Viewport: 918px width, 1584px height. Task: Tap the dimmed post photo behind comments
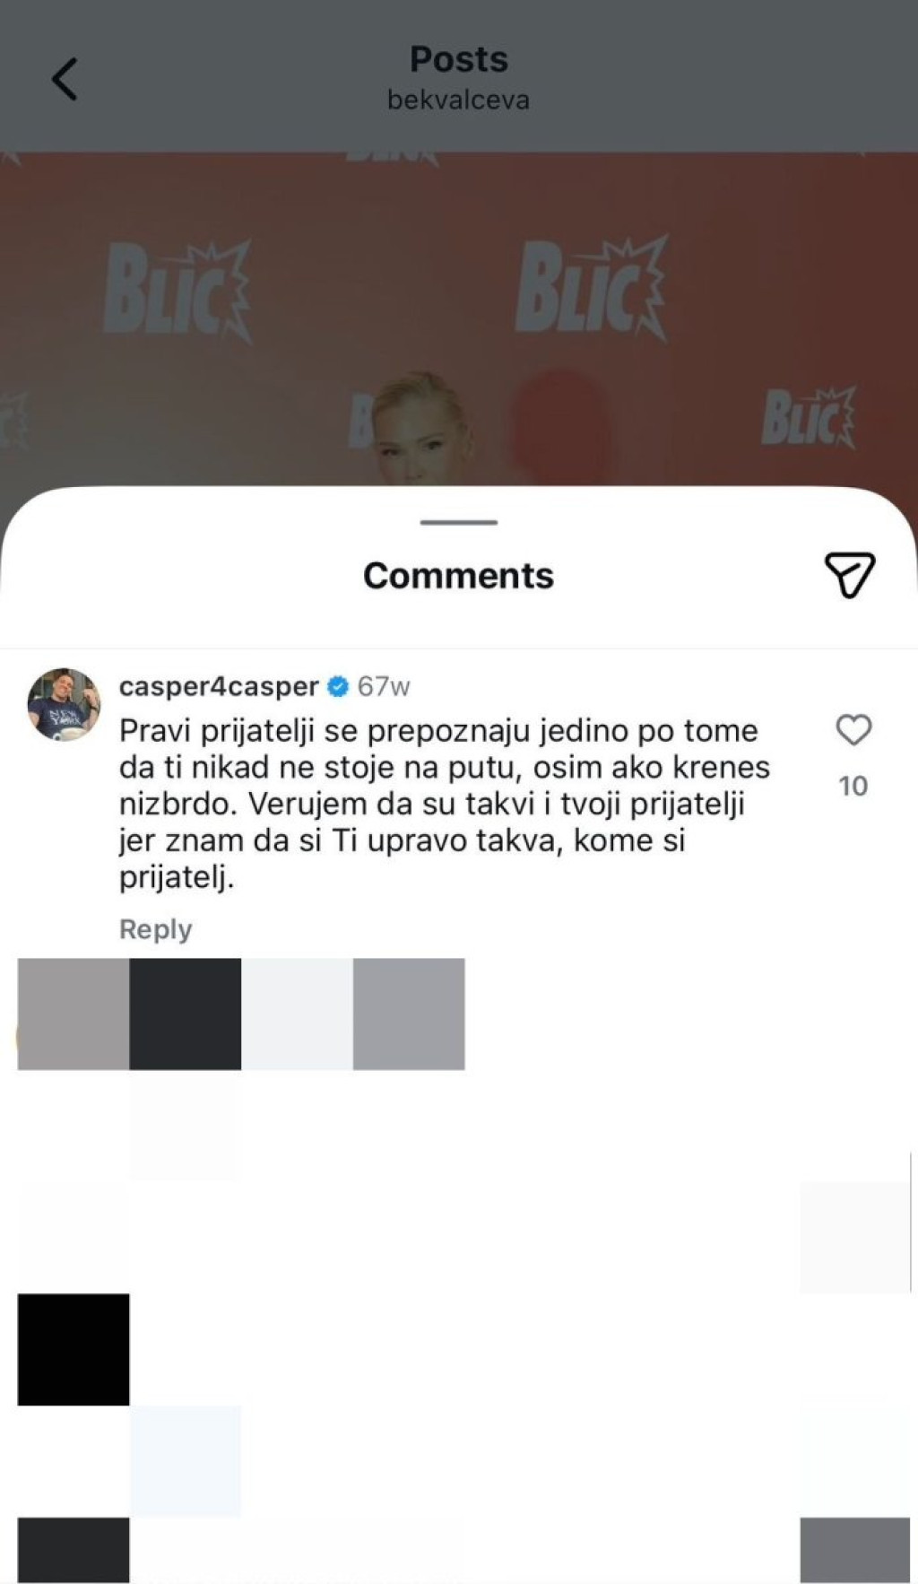[459, 318]
